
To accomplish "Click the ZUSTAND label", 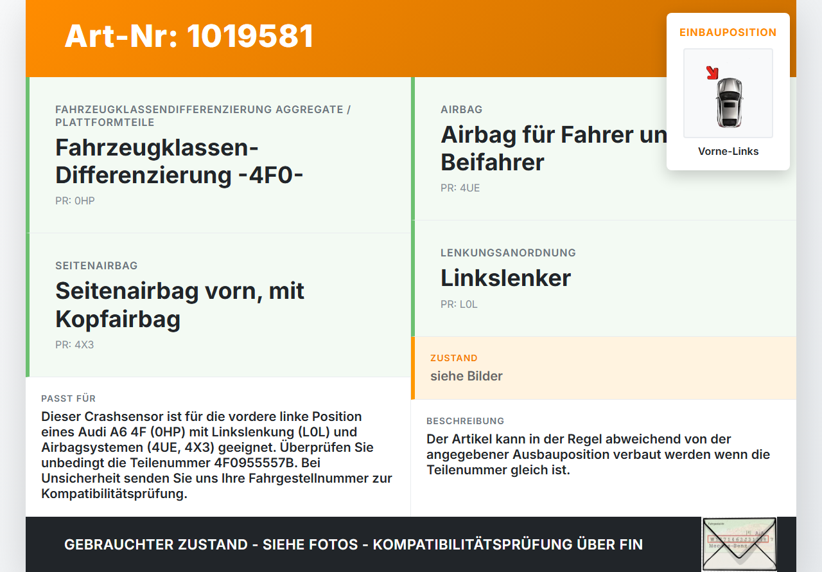I will 454,358.
